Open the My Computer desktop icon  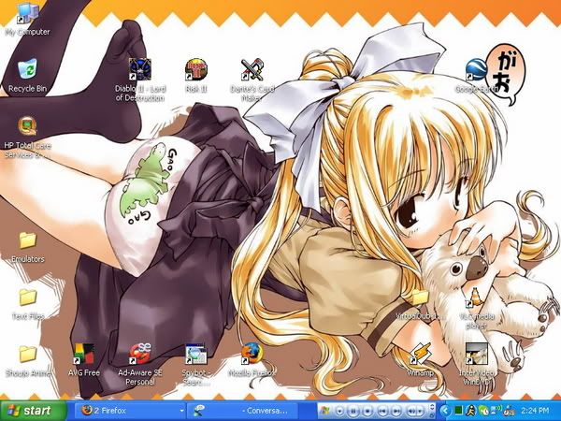point(28,20)
